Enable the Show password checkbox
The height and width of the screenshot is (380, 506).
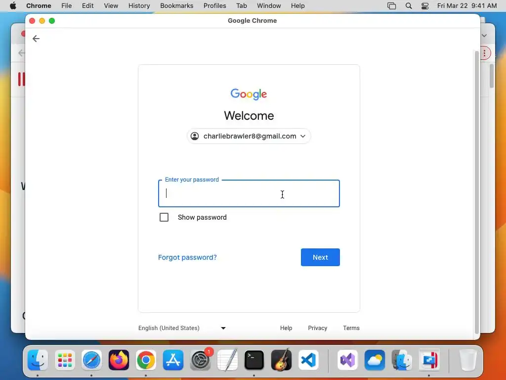pos(164,217)
